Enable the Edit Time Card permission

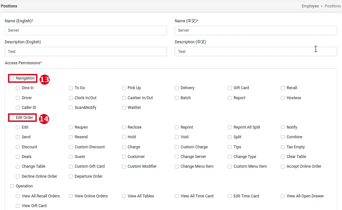pos(230,196)
